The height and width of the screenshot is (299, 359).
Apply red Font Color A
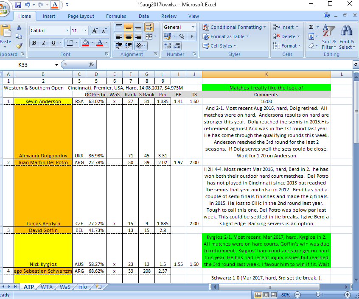100,43
